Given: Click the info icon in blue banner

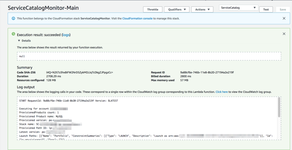Looking at the screenshot, I should (x=14, y=18).
